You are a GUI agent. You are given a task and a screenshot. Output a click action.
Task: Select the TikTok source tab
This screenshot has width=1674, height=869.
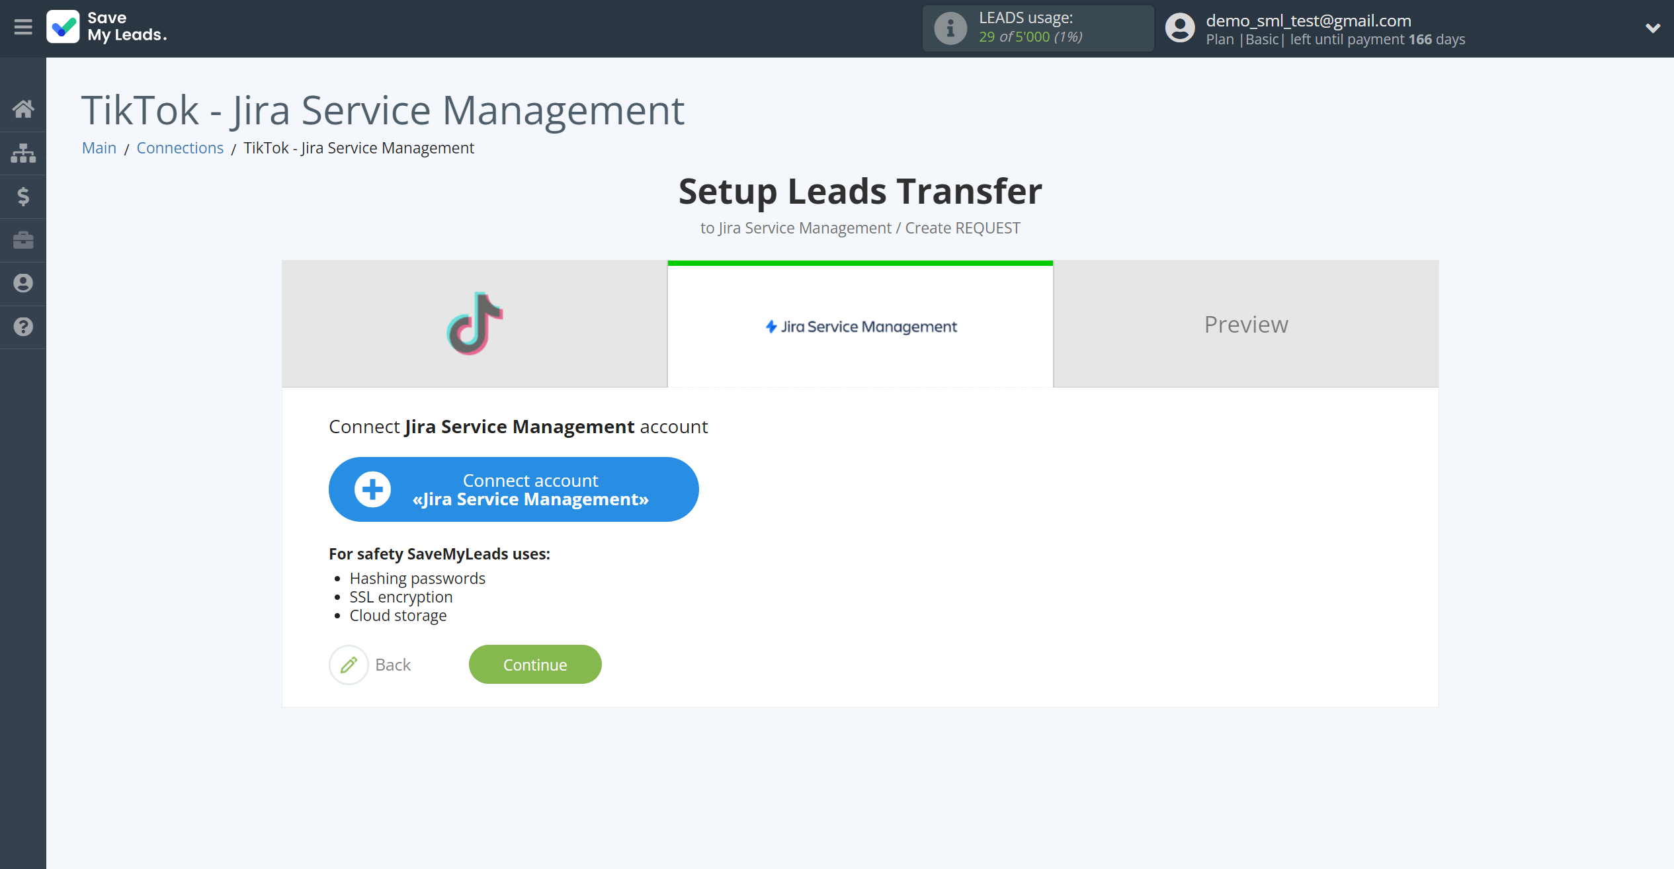tap(475, 324)
